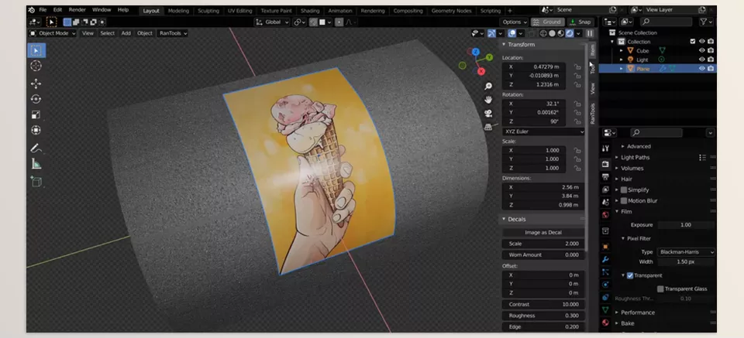The image size is (744, 338).
Task: Open the Global orientation dropdown
Action: [272, 22]
